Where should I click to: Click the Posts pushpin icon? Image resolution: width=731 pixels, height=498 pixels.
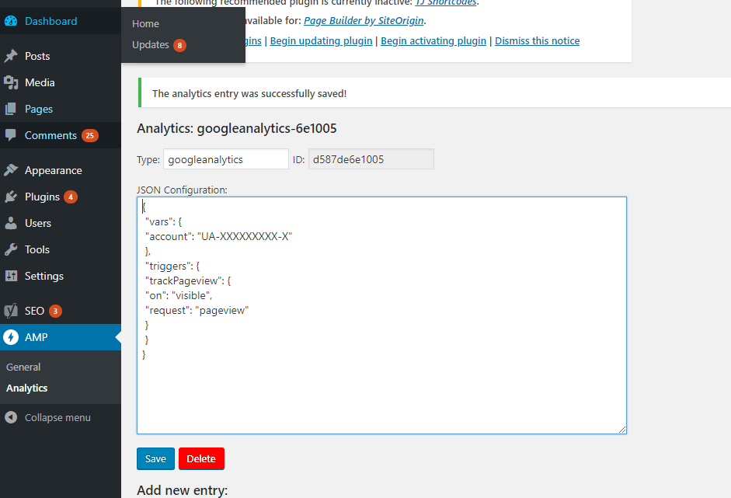[11, 56]
